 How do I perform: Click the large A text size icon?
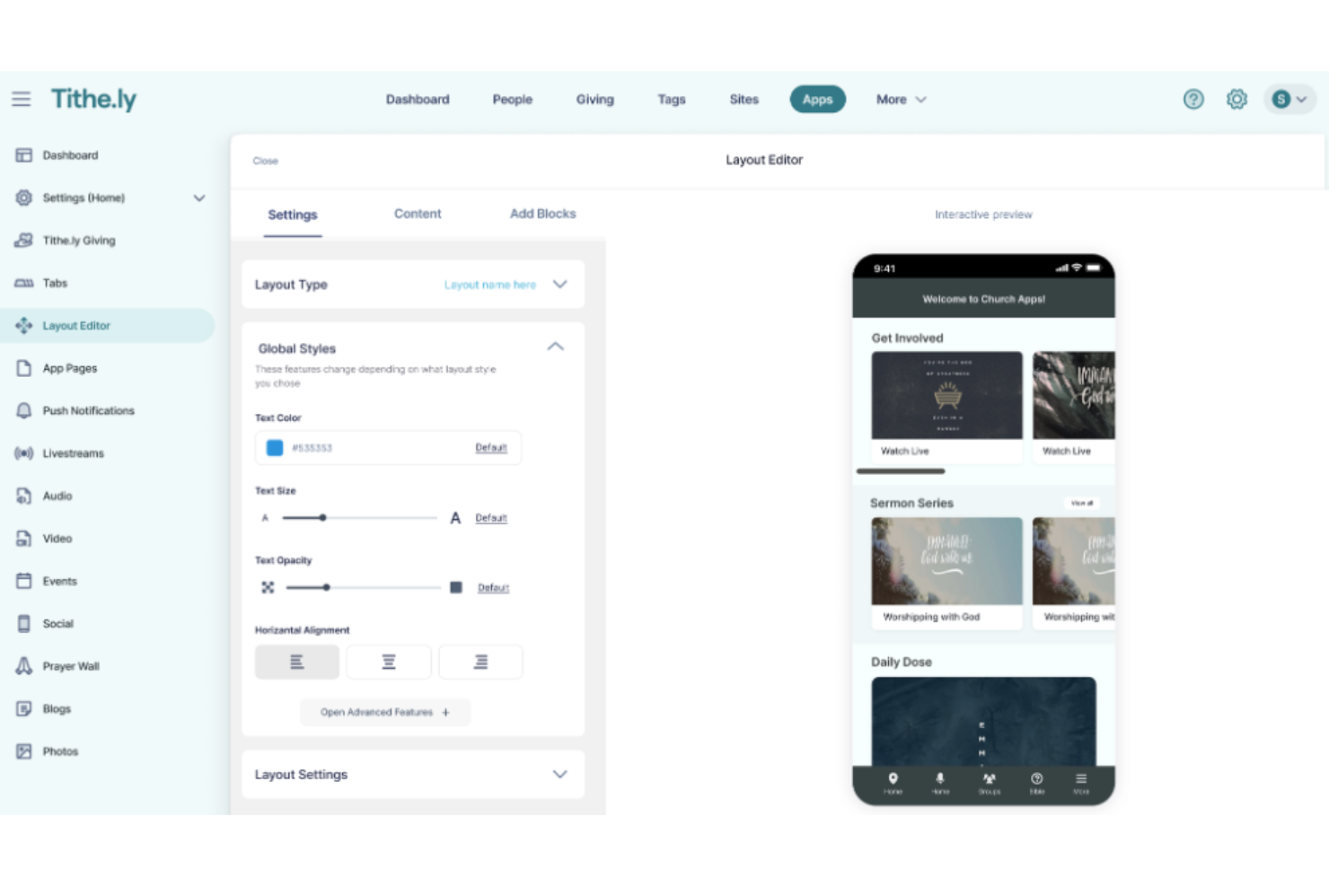455,518
